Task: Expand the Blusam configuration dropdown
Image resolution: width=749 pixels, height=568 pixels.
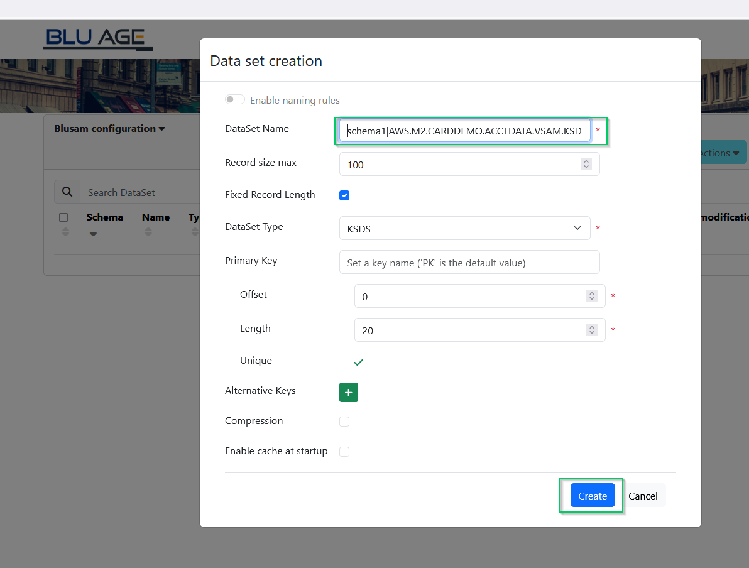Action: 109,128
